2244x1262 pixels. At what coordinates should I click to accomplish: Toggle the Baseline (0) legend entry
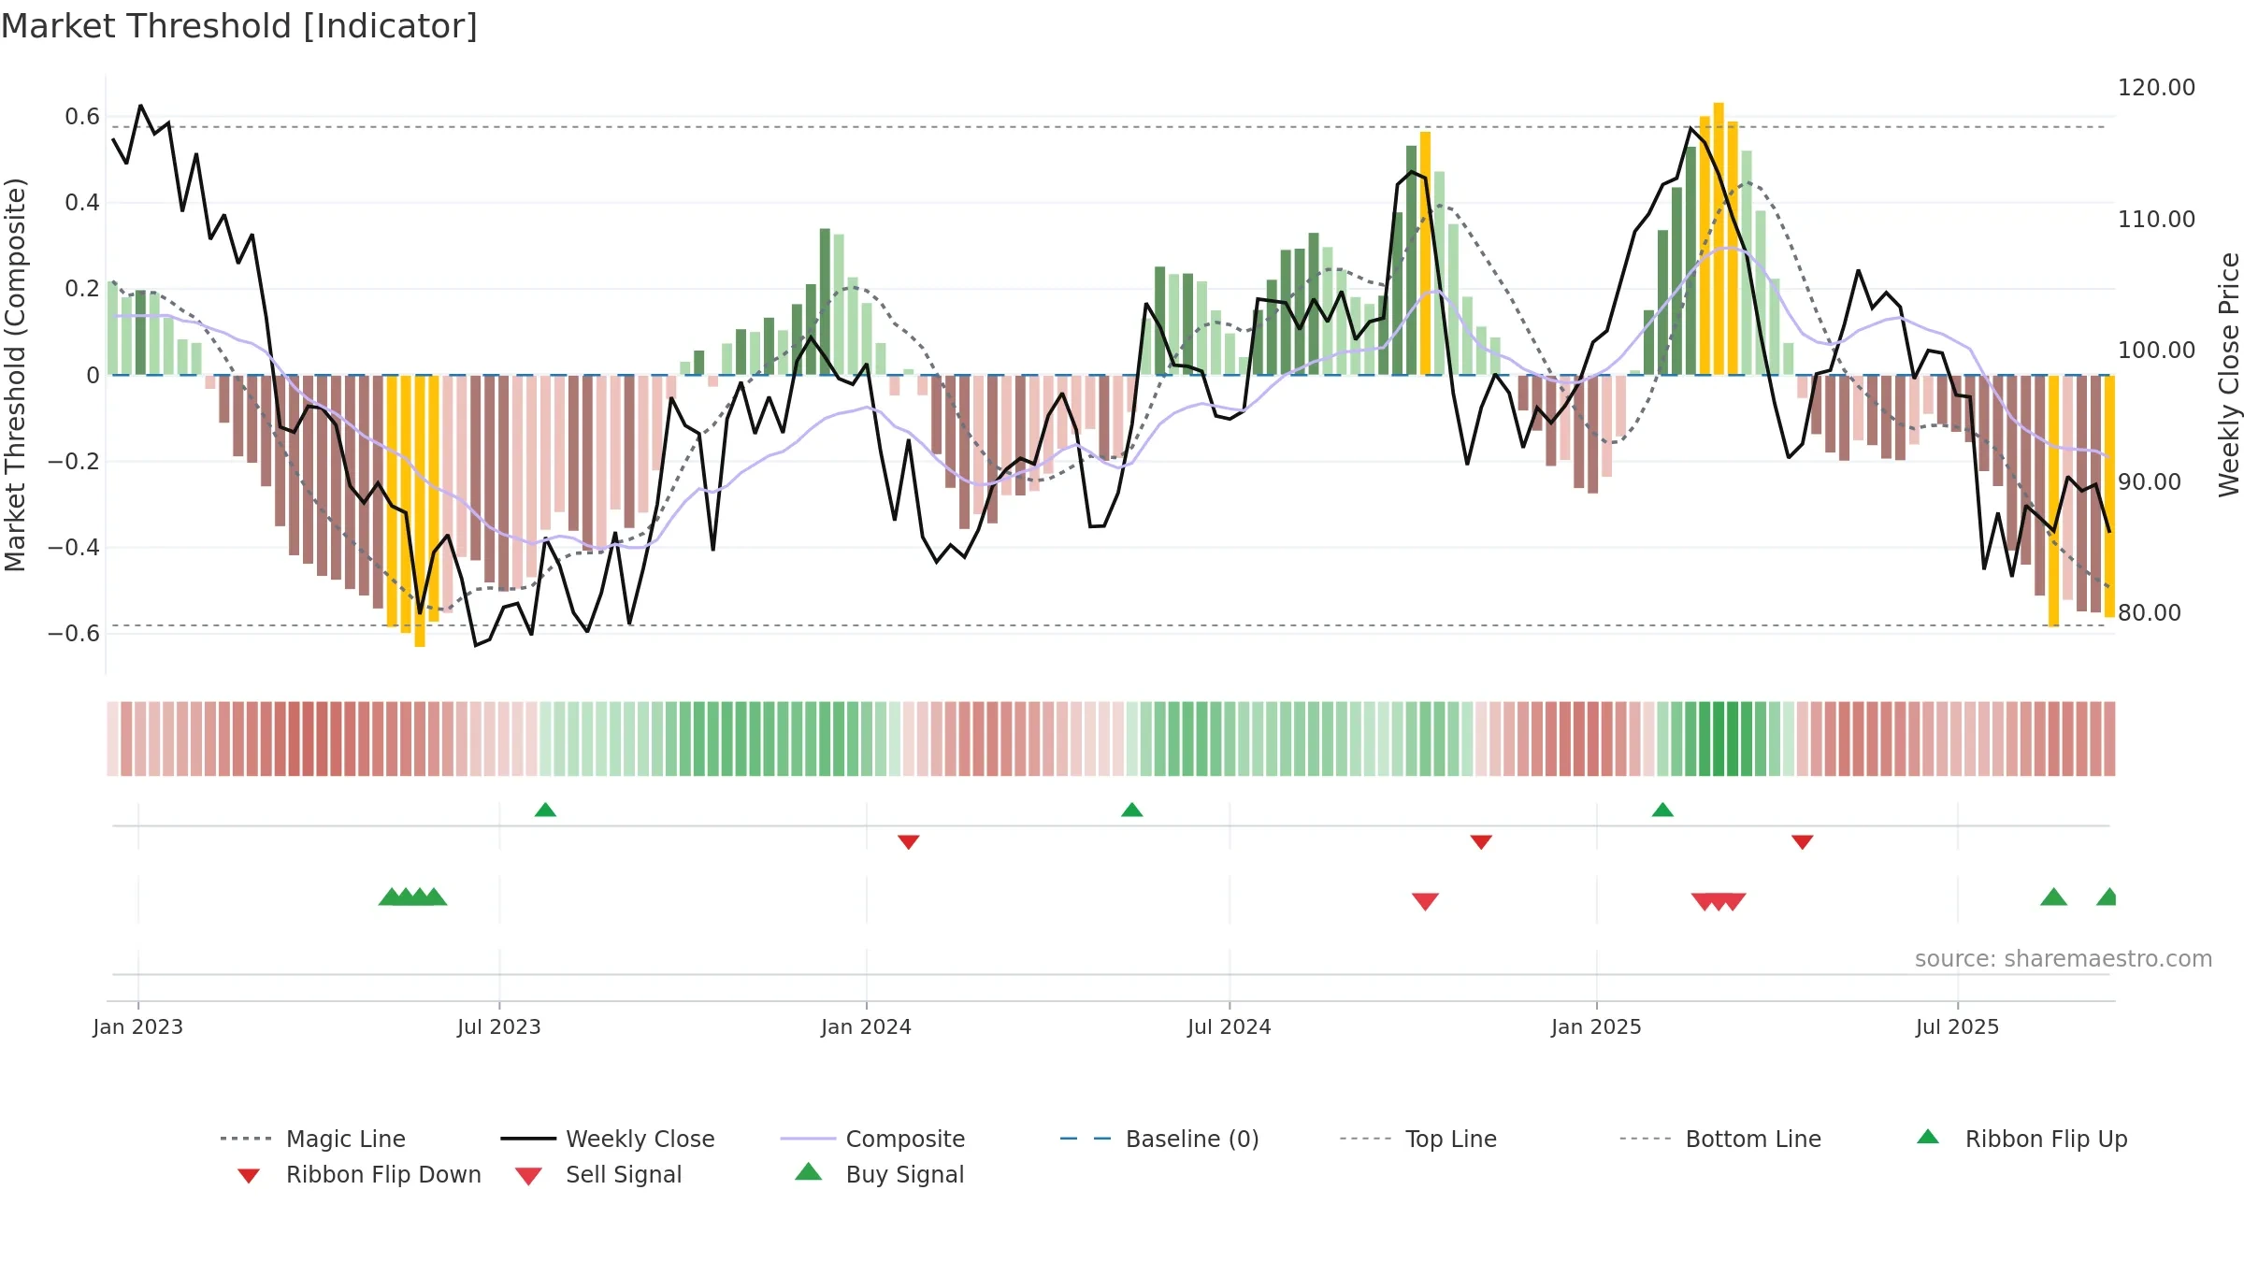point(1159,1139)
